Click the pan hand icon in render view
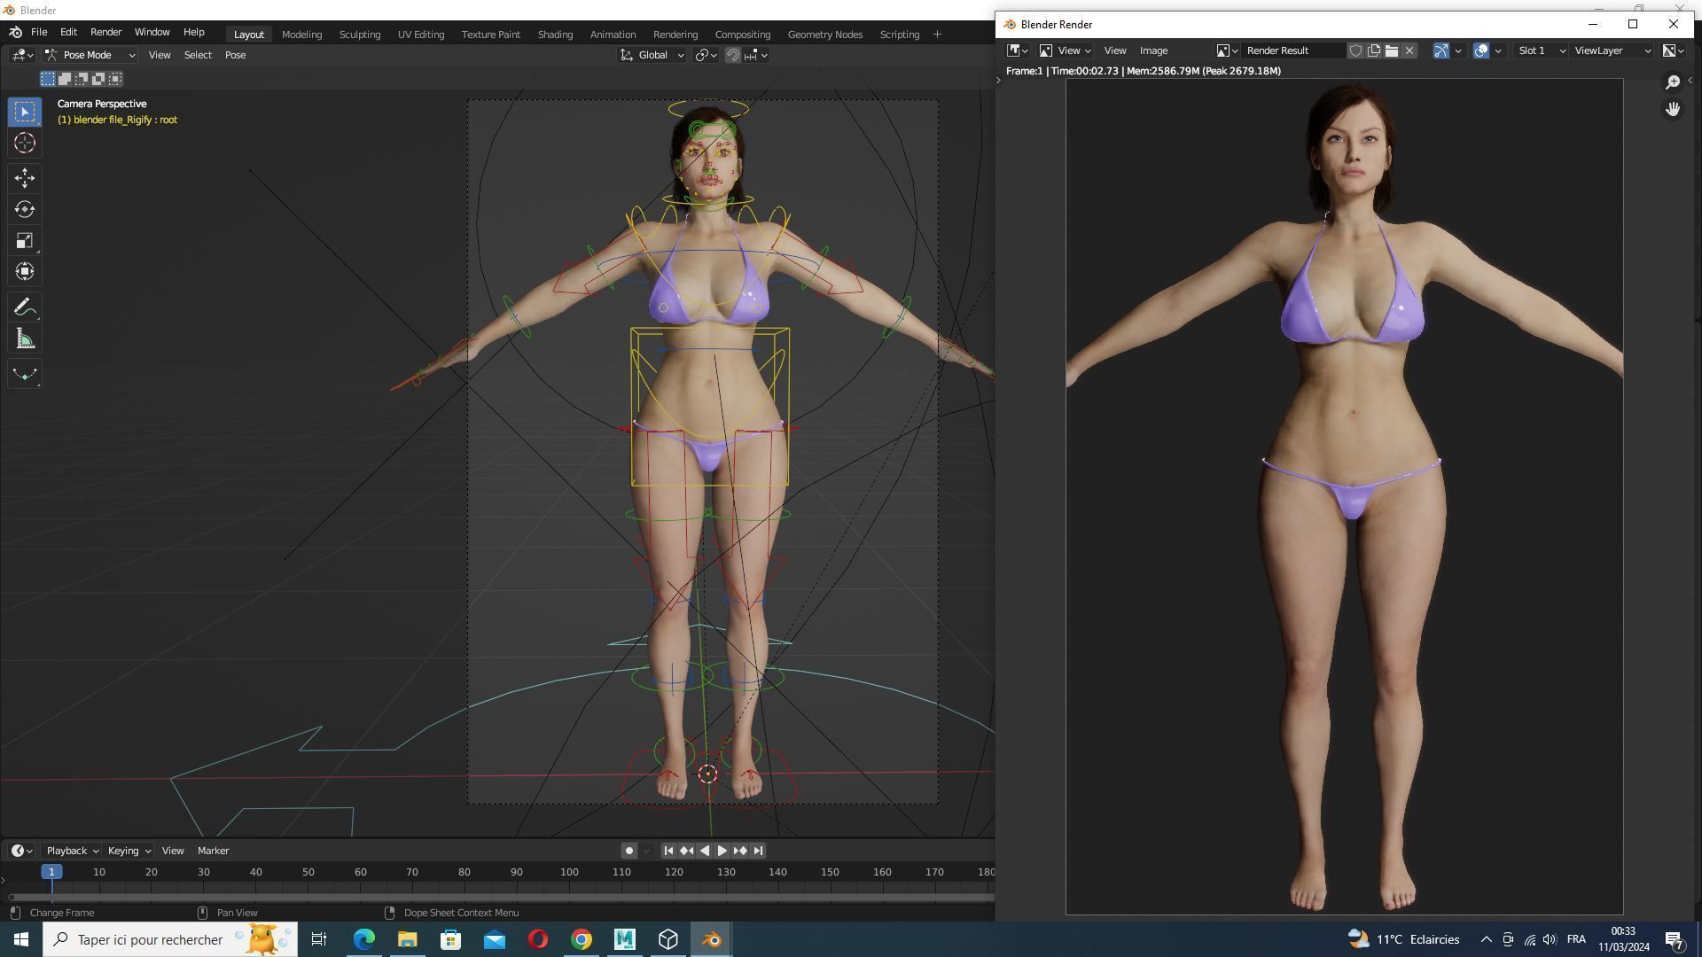 click(x=1672, y=109)
